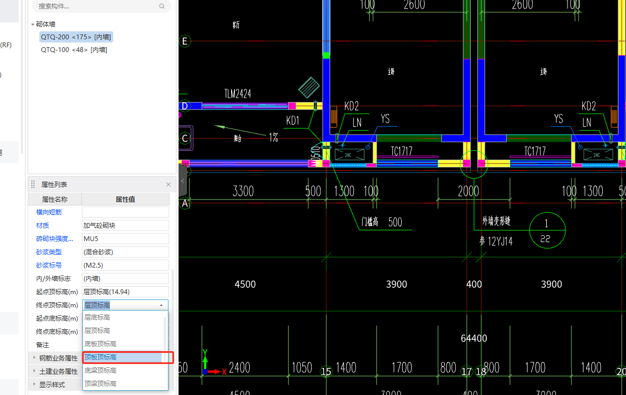
Task: Collapse the 砌体墙 tree node
Action: point(33,24)
